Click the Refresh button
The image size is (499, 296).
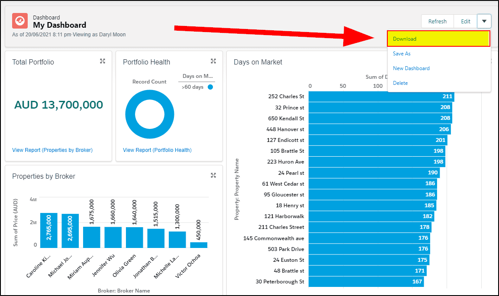click(437, 21)
